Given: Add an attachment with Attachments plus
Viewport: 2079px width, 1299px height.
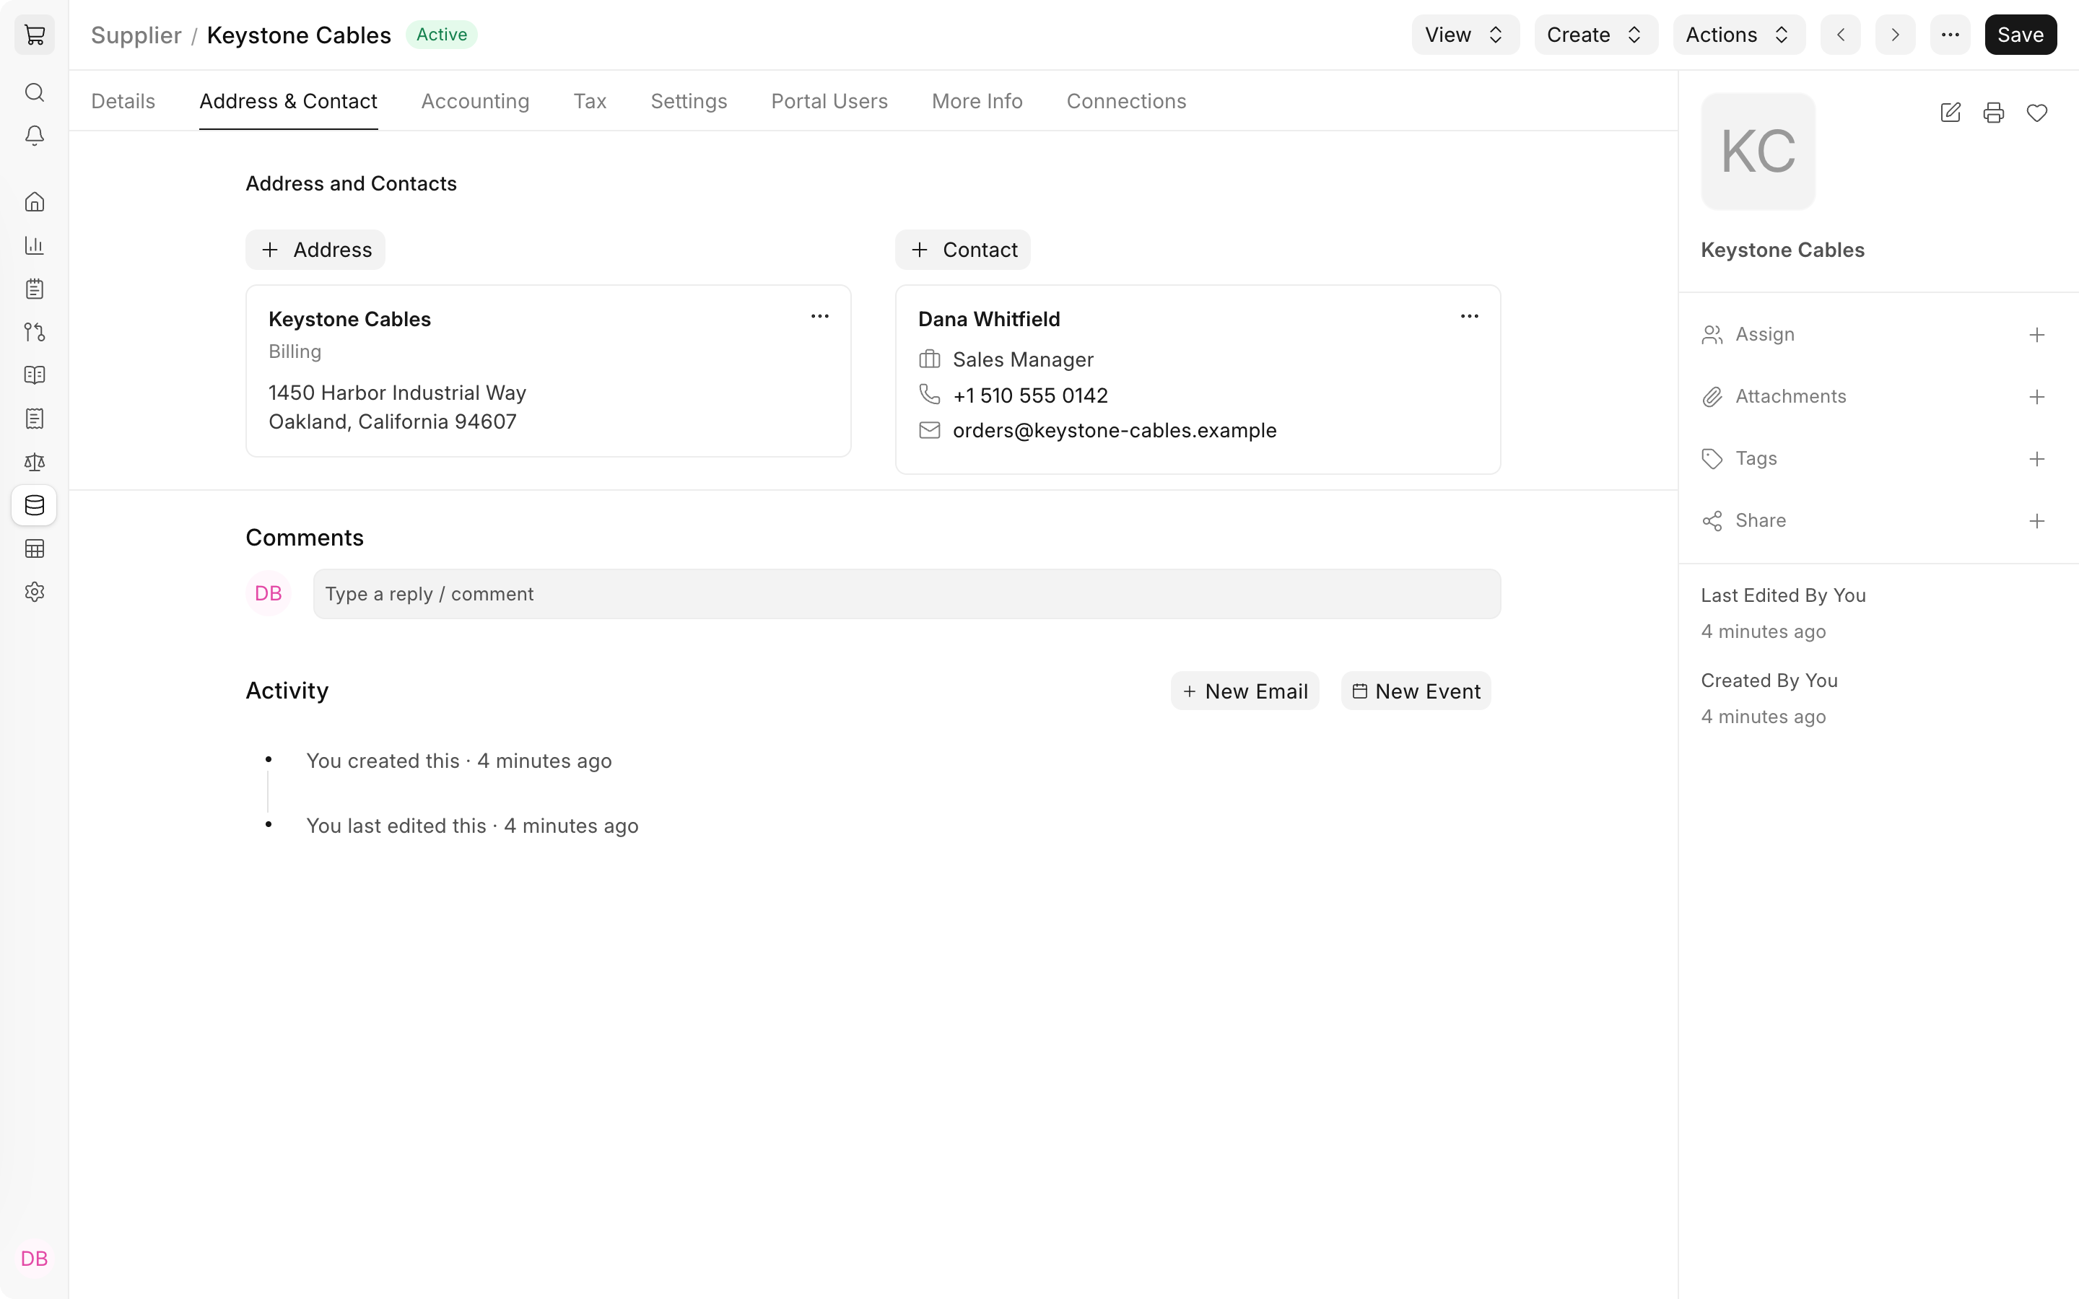Looking at the screenshot, I should point(2037,397).
